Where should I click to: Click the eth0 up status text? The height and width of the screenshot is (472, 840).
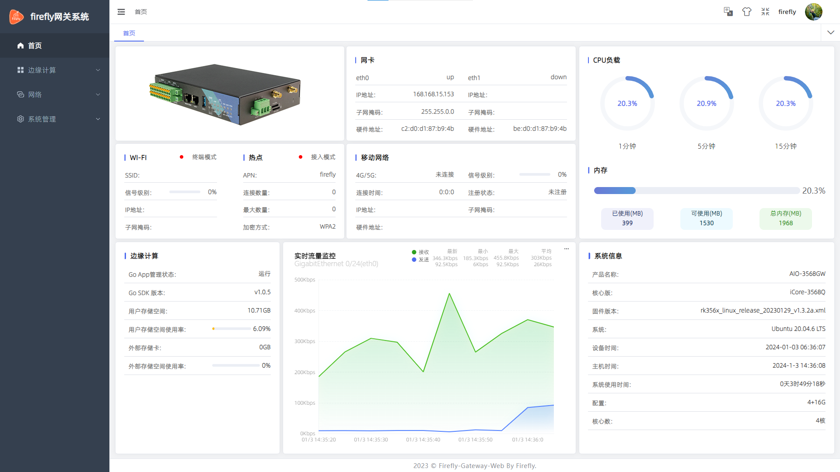tap(450, 77)
